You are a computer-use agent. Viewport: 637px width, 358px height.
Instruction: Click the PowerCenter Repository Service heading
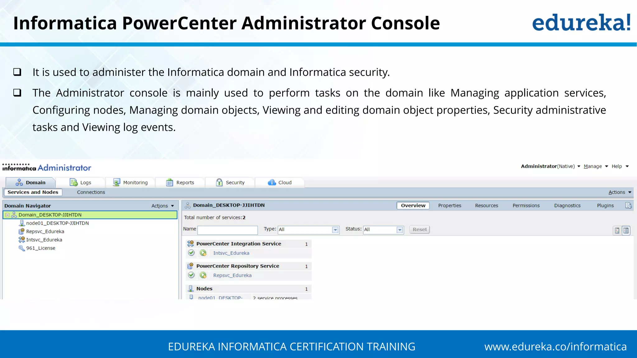point(238,266)
